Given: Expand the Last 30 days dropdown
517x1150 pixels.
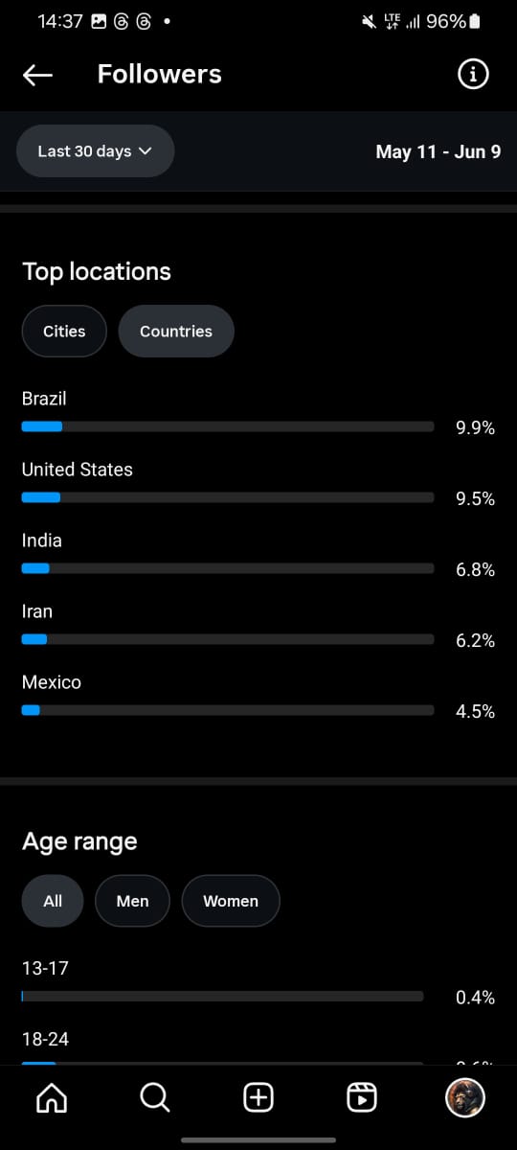Looking at the screenshot, I should click(96, 151).
